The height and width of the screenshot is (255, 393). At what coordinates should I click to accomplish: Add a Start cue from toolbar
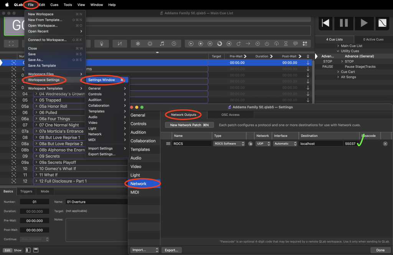[x=191, y=44]
